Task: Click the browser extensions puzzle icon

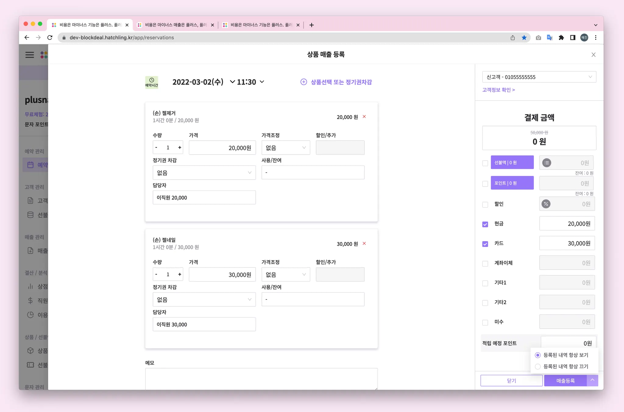Action: click(561, 38)
